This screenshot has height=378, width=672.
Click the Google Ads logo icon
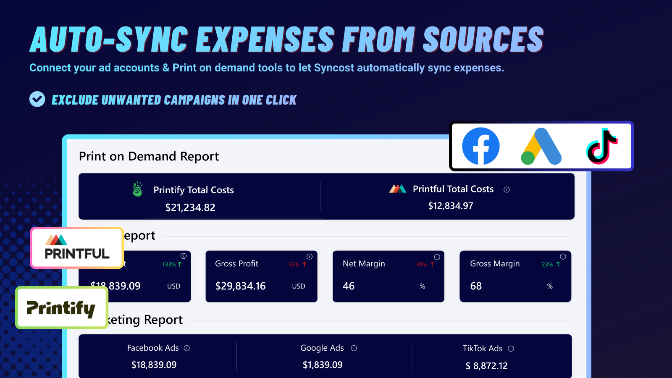pos(541,146)
